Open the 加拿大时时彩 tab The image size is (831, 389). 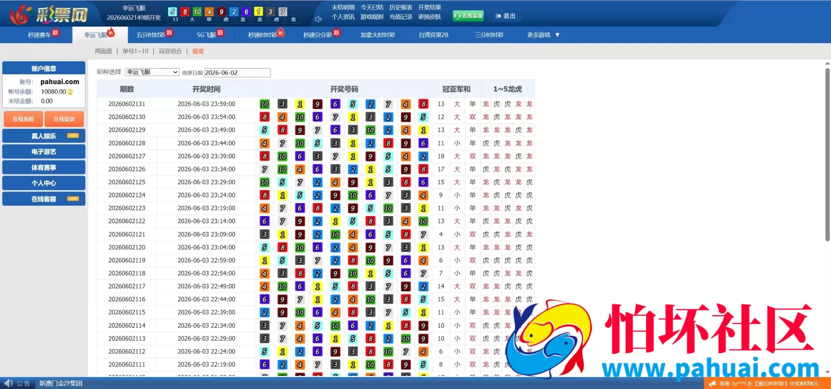pos(378,35)
